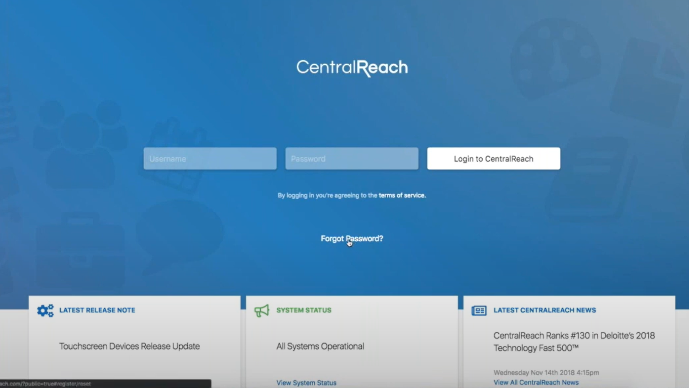
Task: Open the View All CentralReach News link
Action: (x=536, y=383)
